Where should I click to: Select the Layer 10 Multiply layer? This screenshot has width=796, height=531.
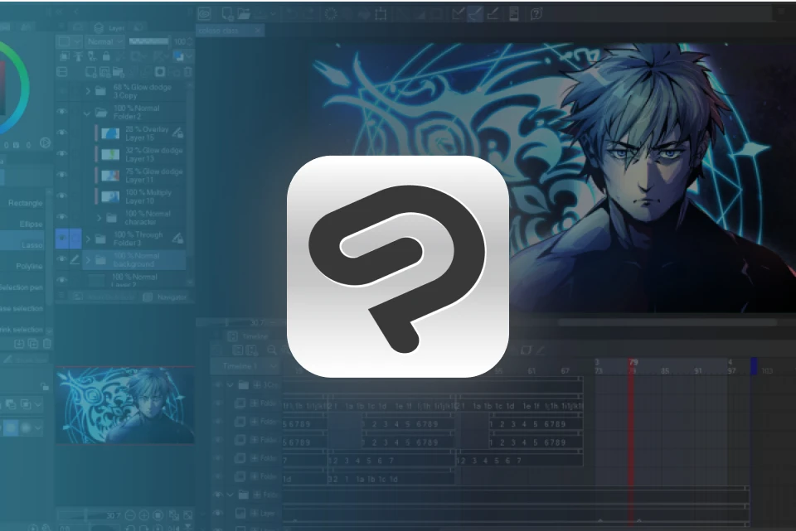[x=141, y=197]
